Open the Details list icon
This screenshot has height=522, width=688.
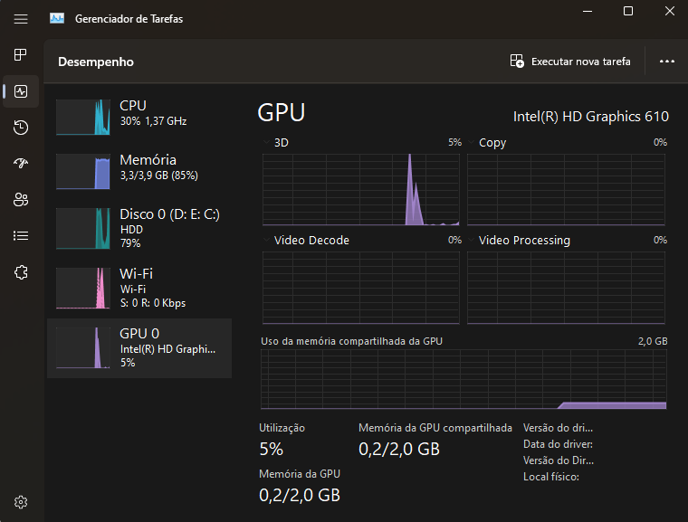pos(21,235)
